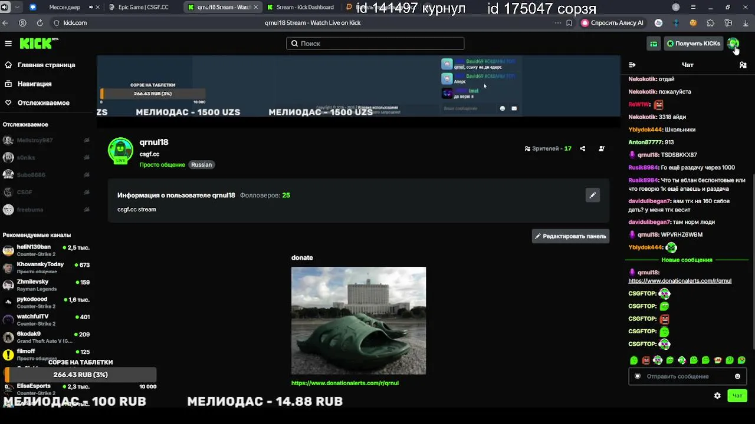Open followed channel s0niks
Image resolution: width=755 pixels, height=424 pixels.
(47, 158)
